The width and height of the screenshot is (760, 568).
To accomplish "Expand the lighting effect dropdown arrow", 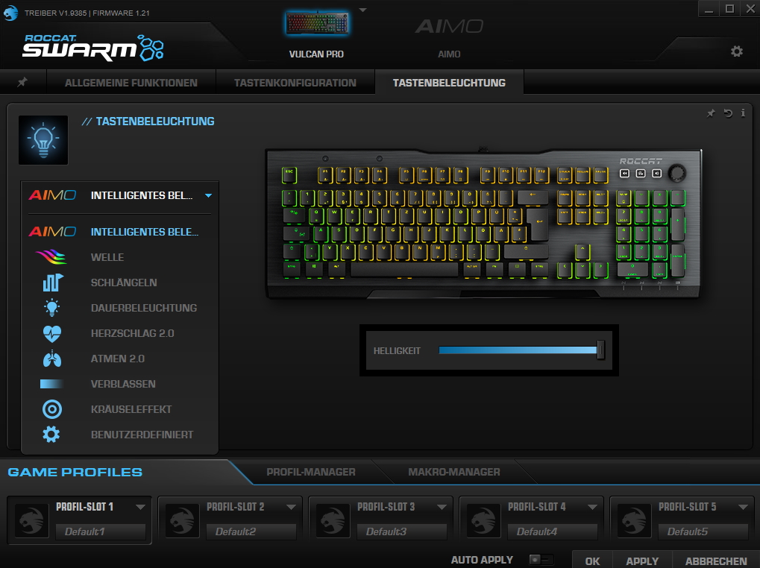I will (x=208, y=195).
